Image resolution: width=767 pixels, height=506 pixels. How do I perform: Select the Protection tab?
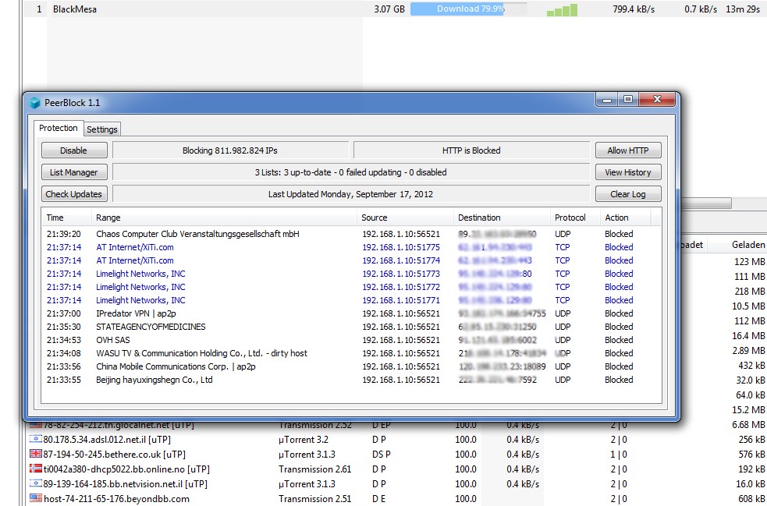pos(59,129)
